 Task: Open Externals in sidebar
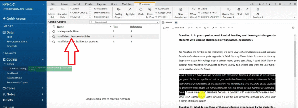coord(12,46)
